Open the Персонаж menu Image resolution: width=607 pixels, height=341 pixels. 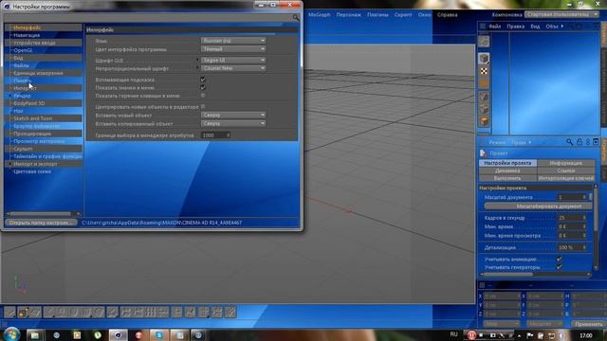[x=348, y=15]
